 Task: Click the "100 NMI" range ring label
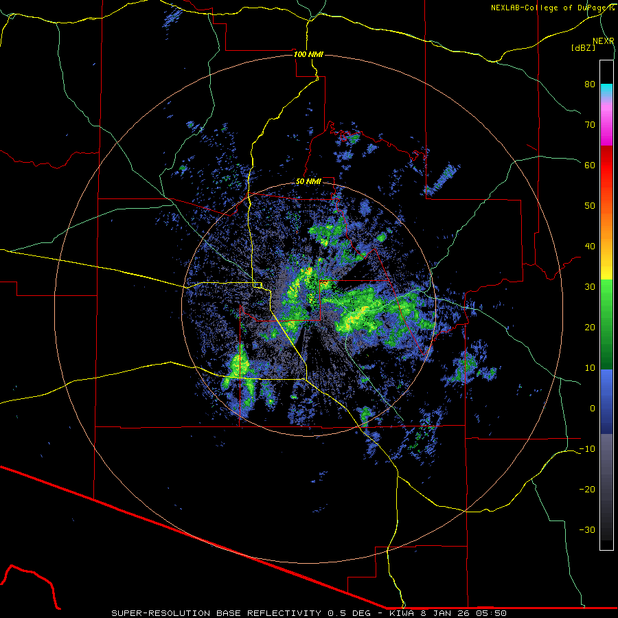(x=308, y=54)
